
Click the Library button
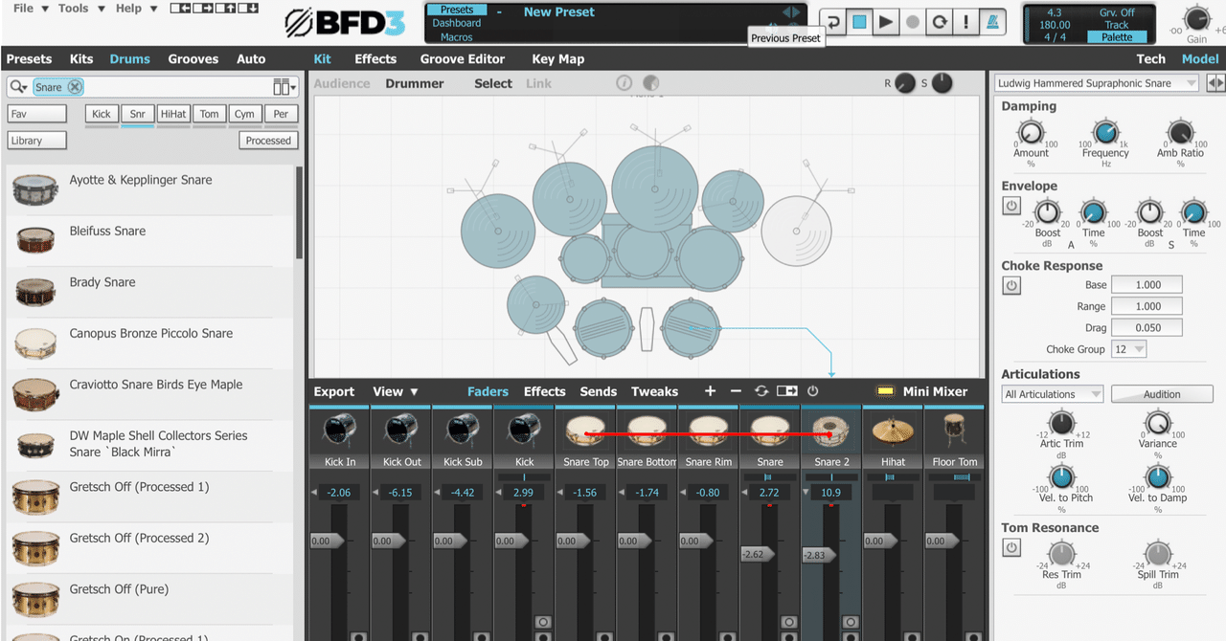tap(37, 140)
